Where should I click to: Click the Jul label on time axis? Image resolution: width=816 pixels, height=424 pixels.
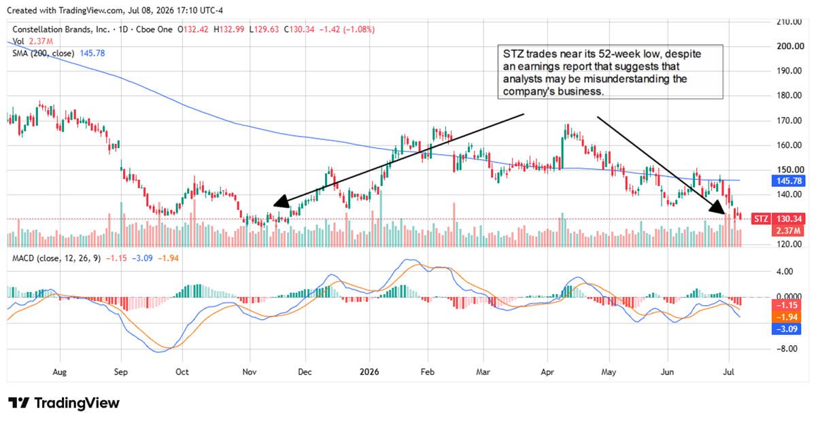729,372
